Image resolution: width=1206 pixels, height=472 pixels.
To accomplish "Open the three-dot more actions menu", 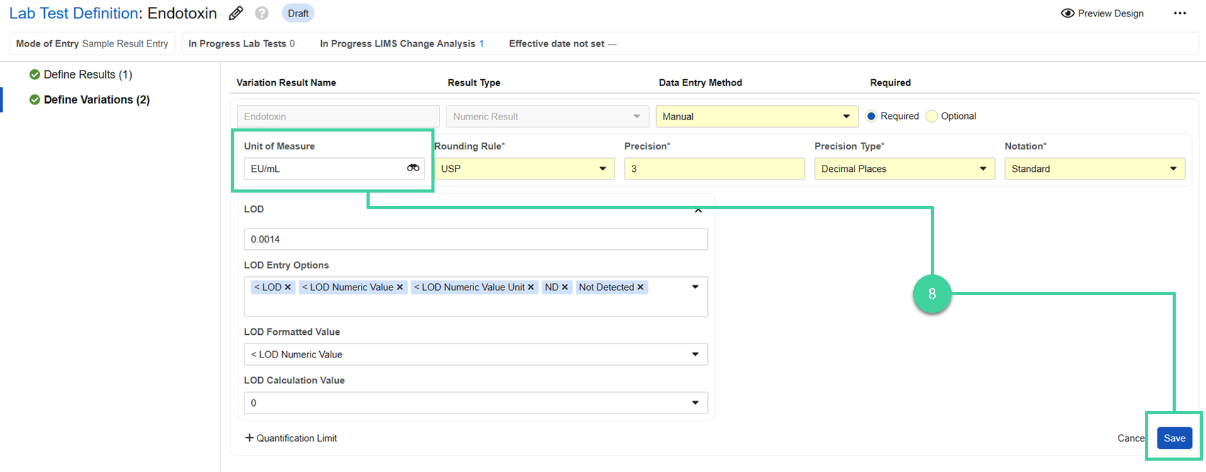I will point(1180,13).
